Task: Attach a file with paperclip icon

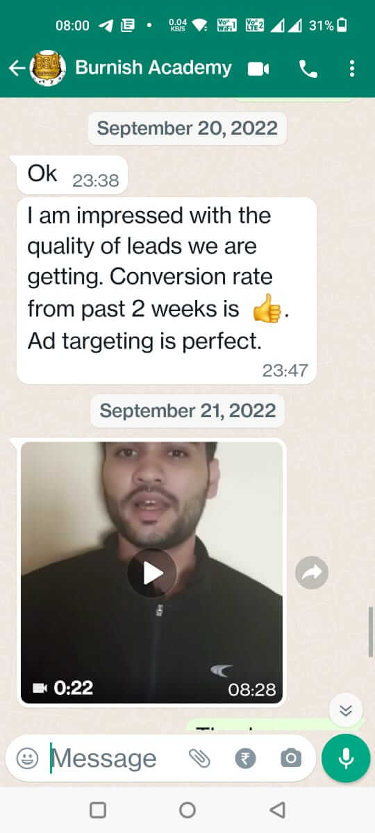Action: pyautogui.click(x=200, y=759)
